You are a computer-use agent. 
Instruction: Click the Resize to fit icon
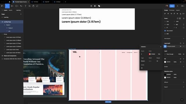184,18
